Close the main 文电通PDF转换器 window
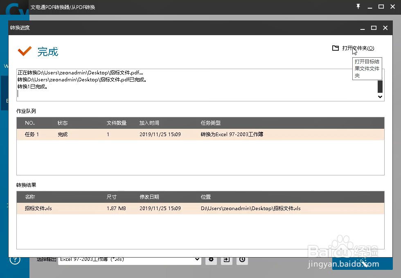Viewport: 401px width, 278px height. (392, 7)
